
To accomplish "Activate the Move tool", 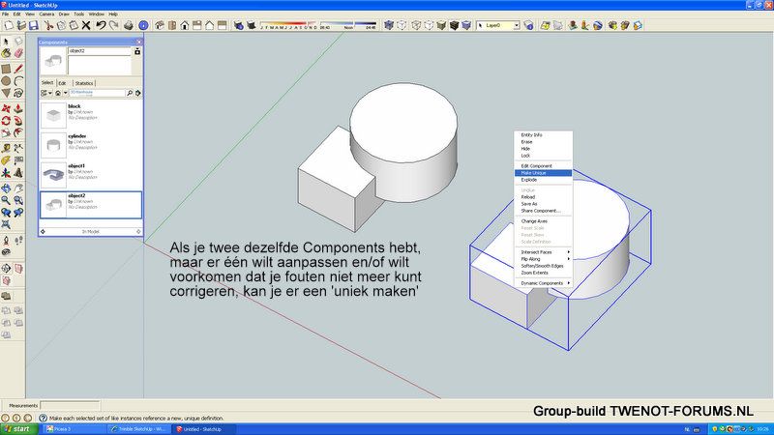I will coord(6,108).
